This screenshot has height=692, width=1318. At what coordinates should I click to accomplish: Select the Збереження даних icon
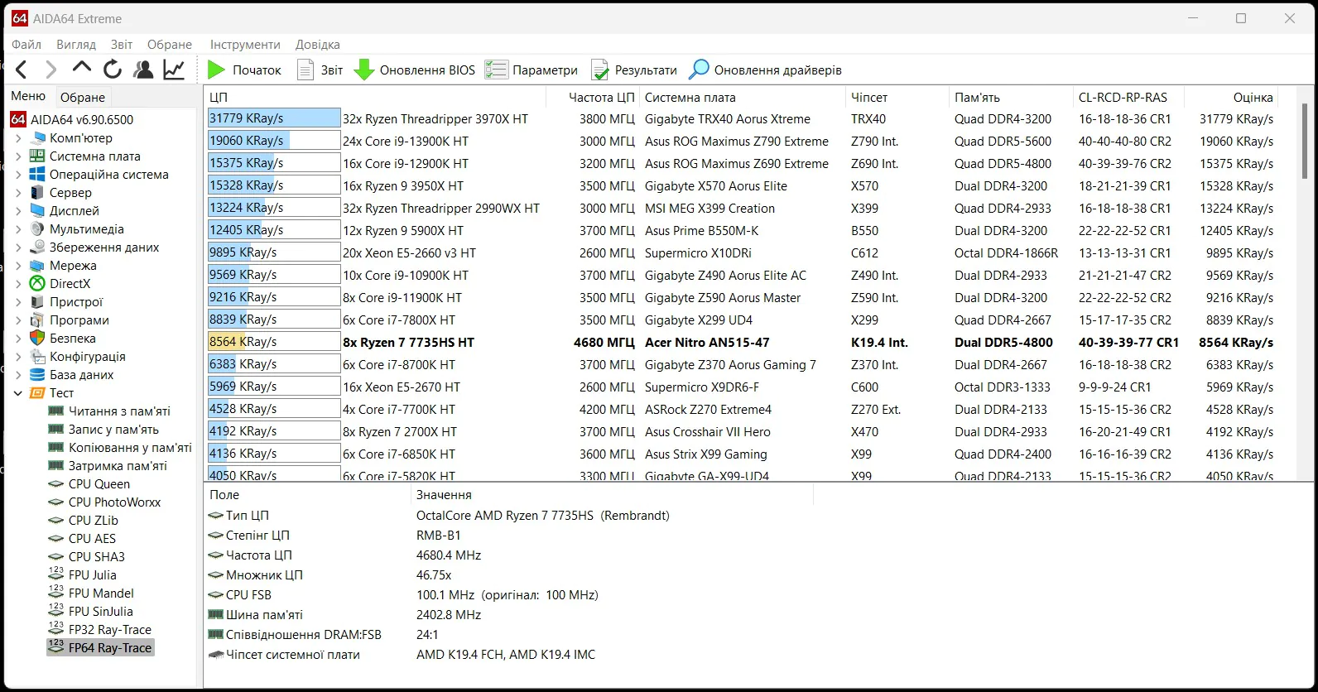pyautogui.click(x=37, y=247)
